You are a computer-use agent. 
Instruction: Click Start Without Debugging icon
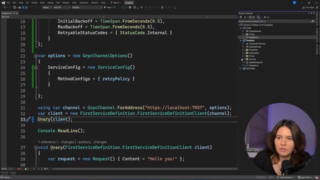point(115,7)
